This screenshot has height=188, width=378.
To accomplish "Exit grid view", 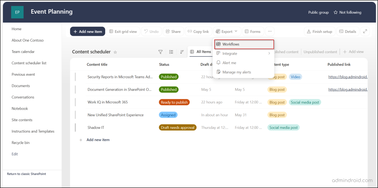I will point(123,31).
